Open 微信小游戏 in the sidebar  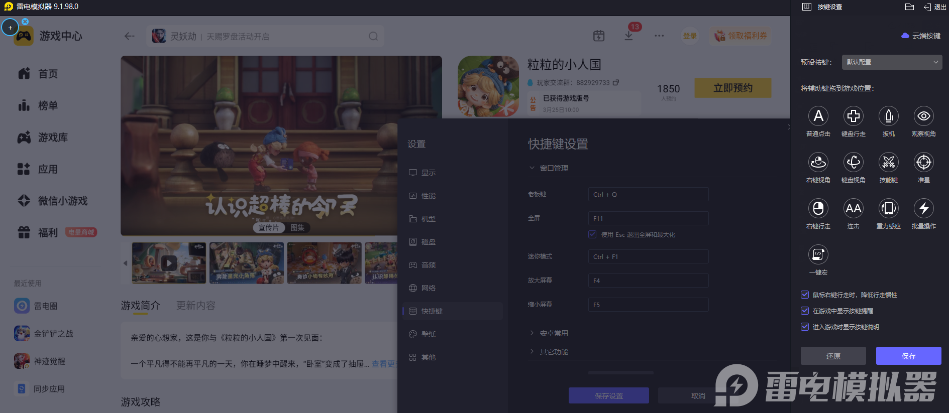[53, 201]
